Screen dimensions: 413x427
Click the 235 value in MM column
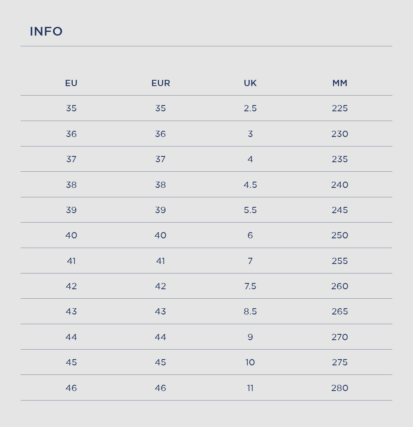coord(340,159)
